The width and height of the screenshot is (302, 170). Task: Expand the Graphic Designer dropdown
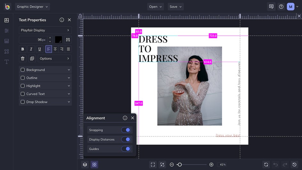33,7
